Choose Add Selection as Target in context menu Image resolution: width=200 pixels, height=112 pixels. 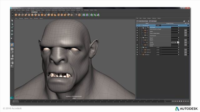point(160,29)
